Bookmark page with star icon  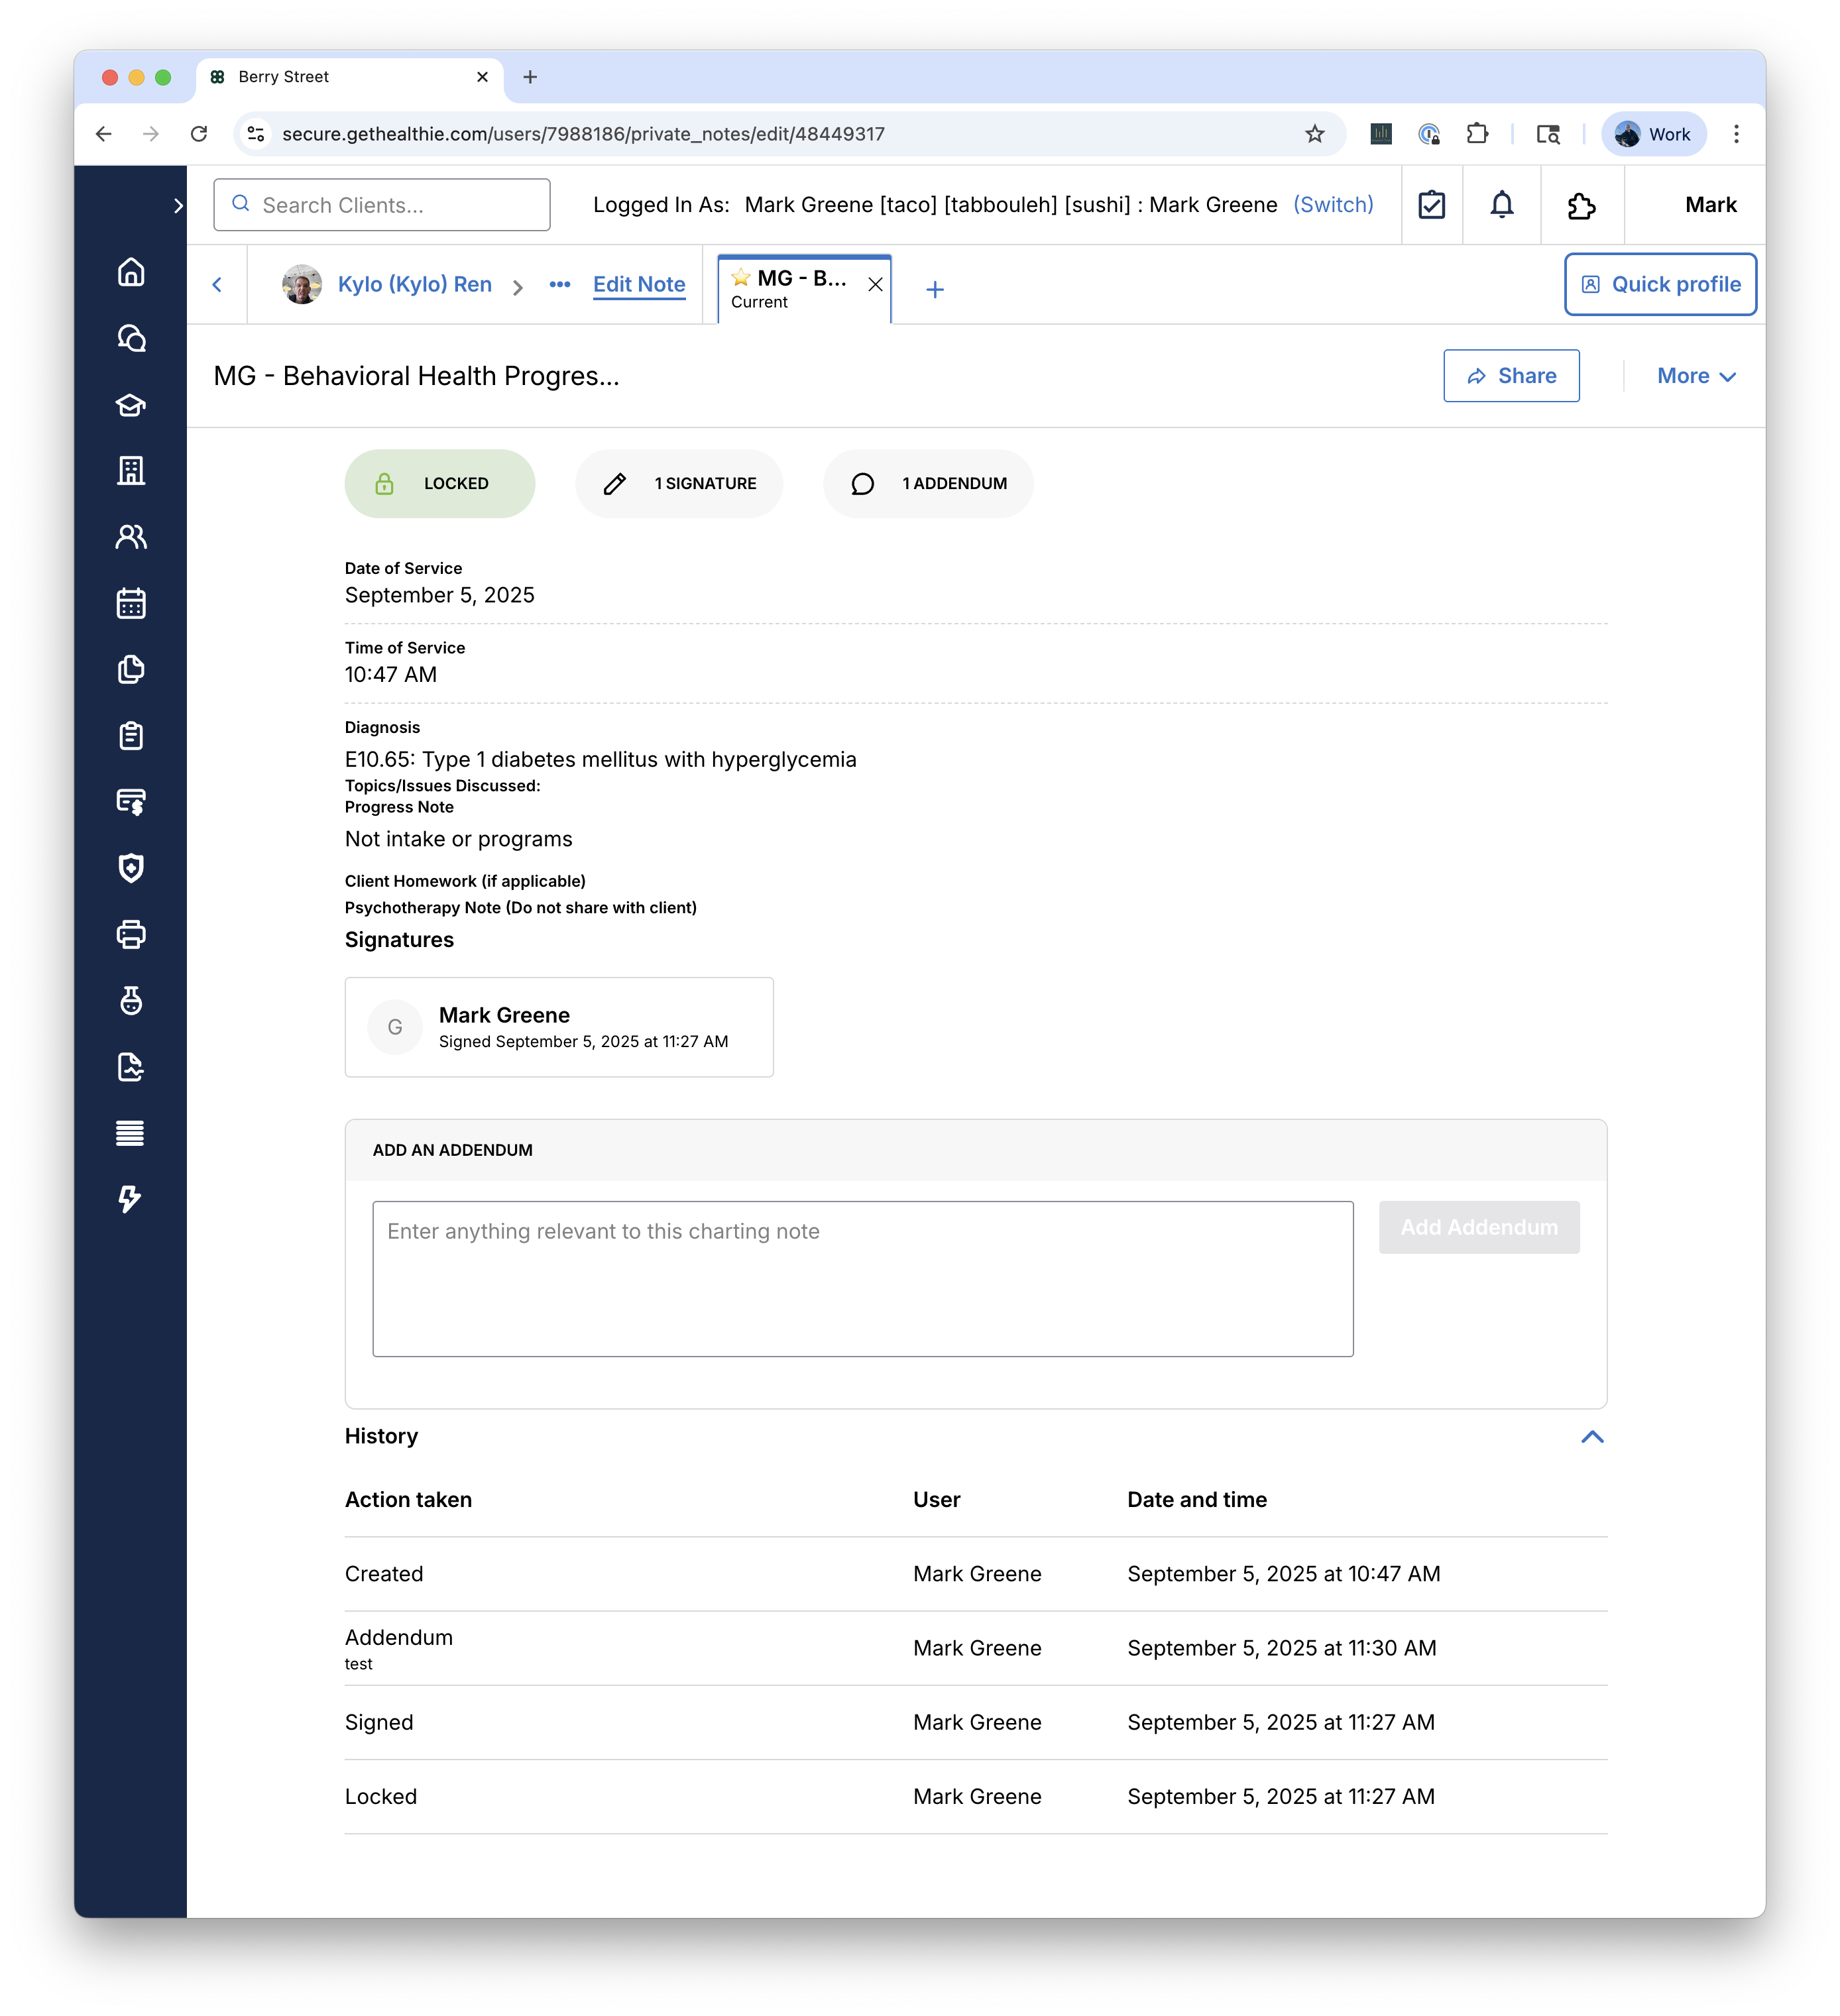(1314, 134)
